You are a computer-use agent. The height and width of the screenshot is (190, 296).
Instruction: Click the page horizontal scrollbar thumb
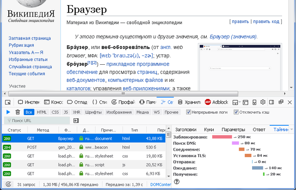pyautogui.click(x=123, y=93)
